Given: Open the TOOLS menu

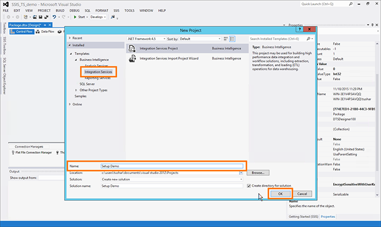Looking at the screenshot, I should [129, 11].
